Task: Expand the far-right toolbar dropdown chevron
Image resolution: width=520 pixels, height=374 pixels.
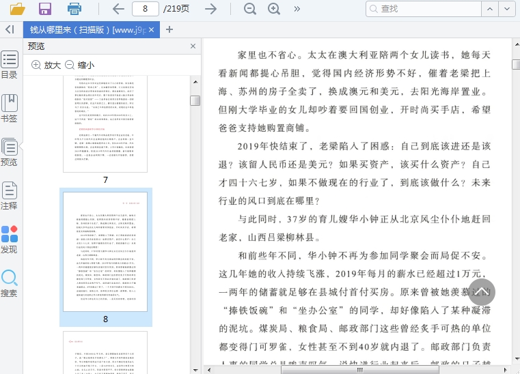Action: point(506,9)
